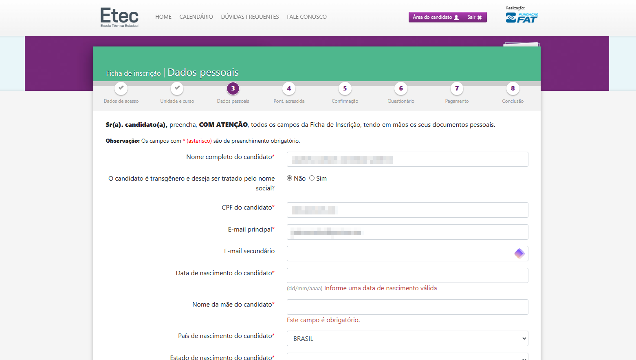Click step 2 Unidade e curso checkmark
The height and width of the screenshot is (360, 636).
point(177,88)
